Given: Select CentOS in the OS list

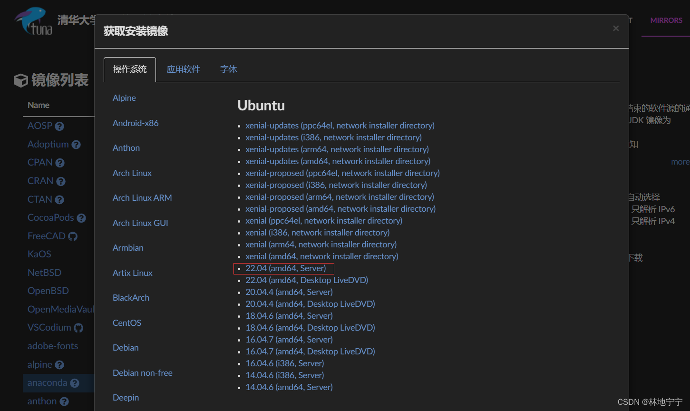Looking at the screenshot, I should click(x=126, y=323).
